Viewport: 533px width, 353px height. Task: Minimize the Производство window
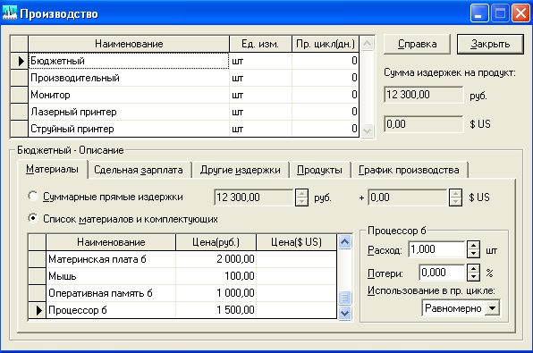(x=479, y=13)
